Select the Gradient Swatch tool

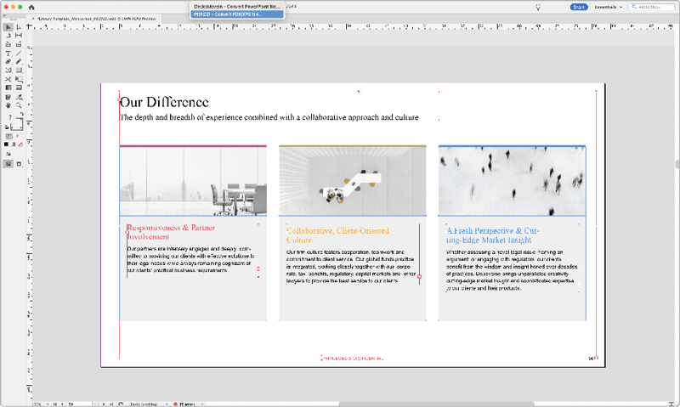8,88
